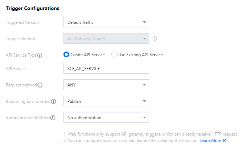Click external link icon after Learn More
The height and width of the screenshot is (148, 241).
[225, 141]
